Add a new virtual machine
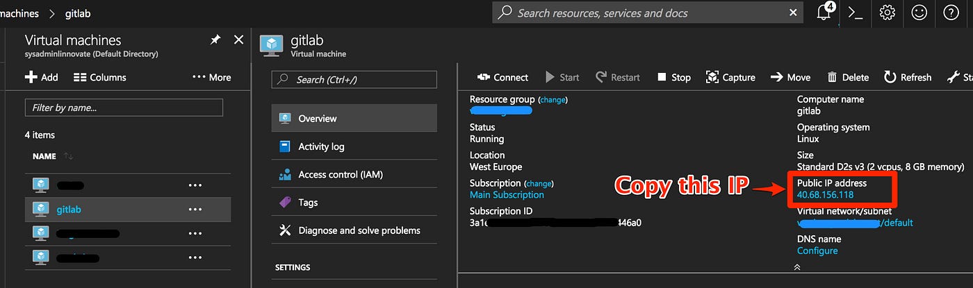The height and width of the screenshot is (288, 973). (x=42, y=77)
